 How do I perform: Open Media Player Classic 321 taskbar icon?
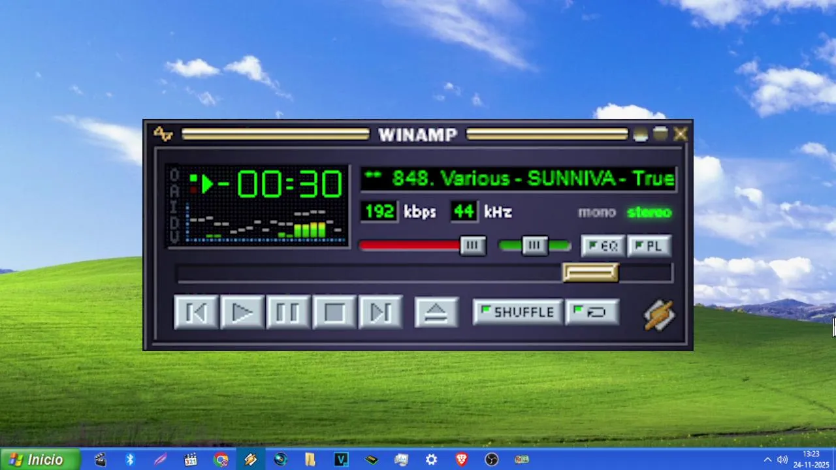click(x=190, y=460)
